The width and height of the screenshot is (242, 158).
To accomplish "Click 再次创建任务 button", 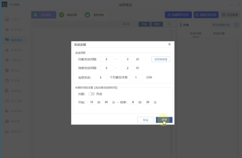I will pyautogui.click(x=221, y=25).
